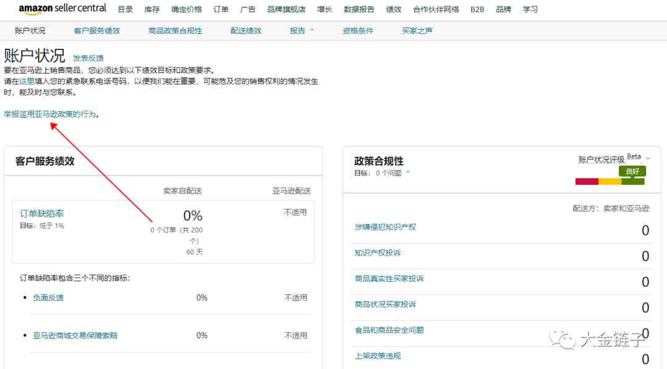Click the Amazon Seller Central logo
This screenshot has height=369, width=667.
[x=62, y=9]
